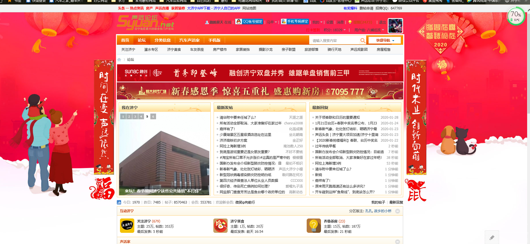Select the 房产楼市 sub-navigation item
The height and width of the screenshot is (244, 530).
[220, 50]
